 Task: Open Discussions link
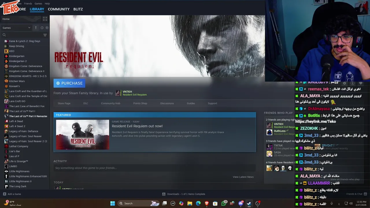[167, 103]
